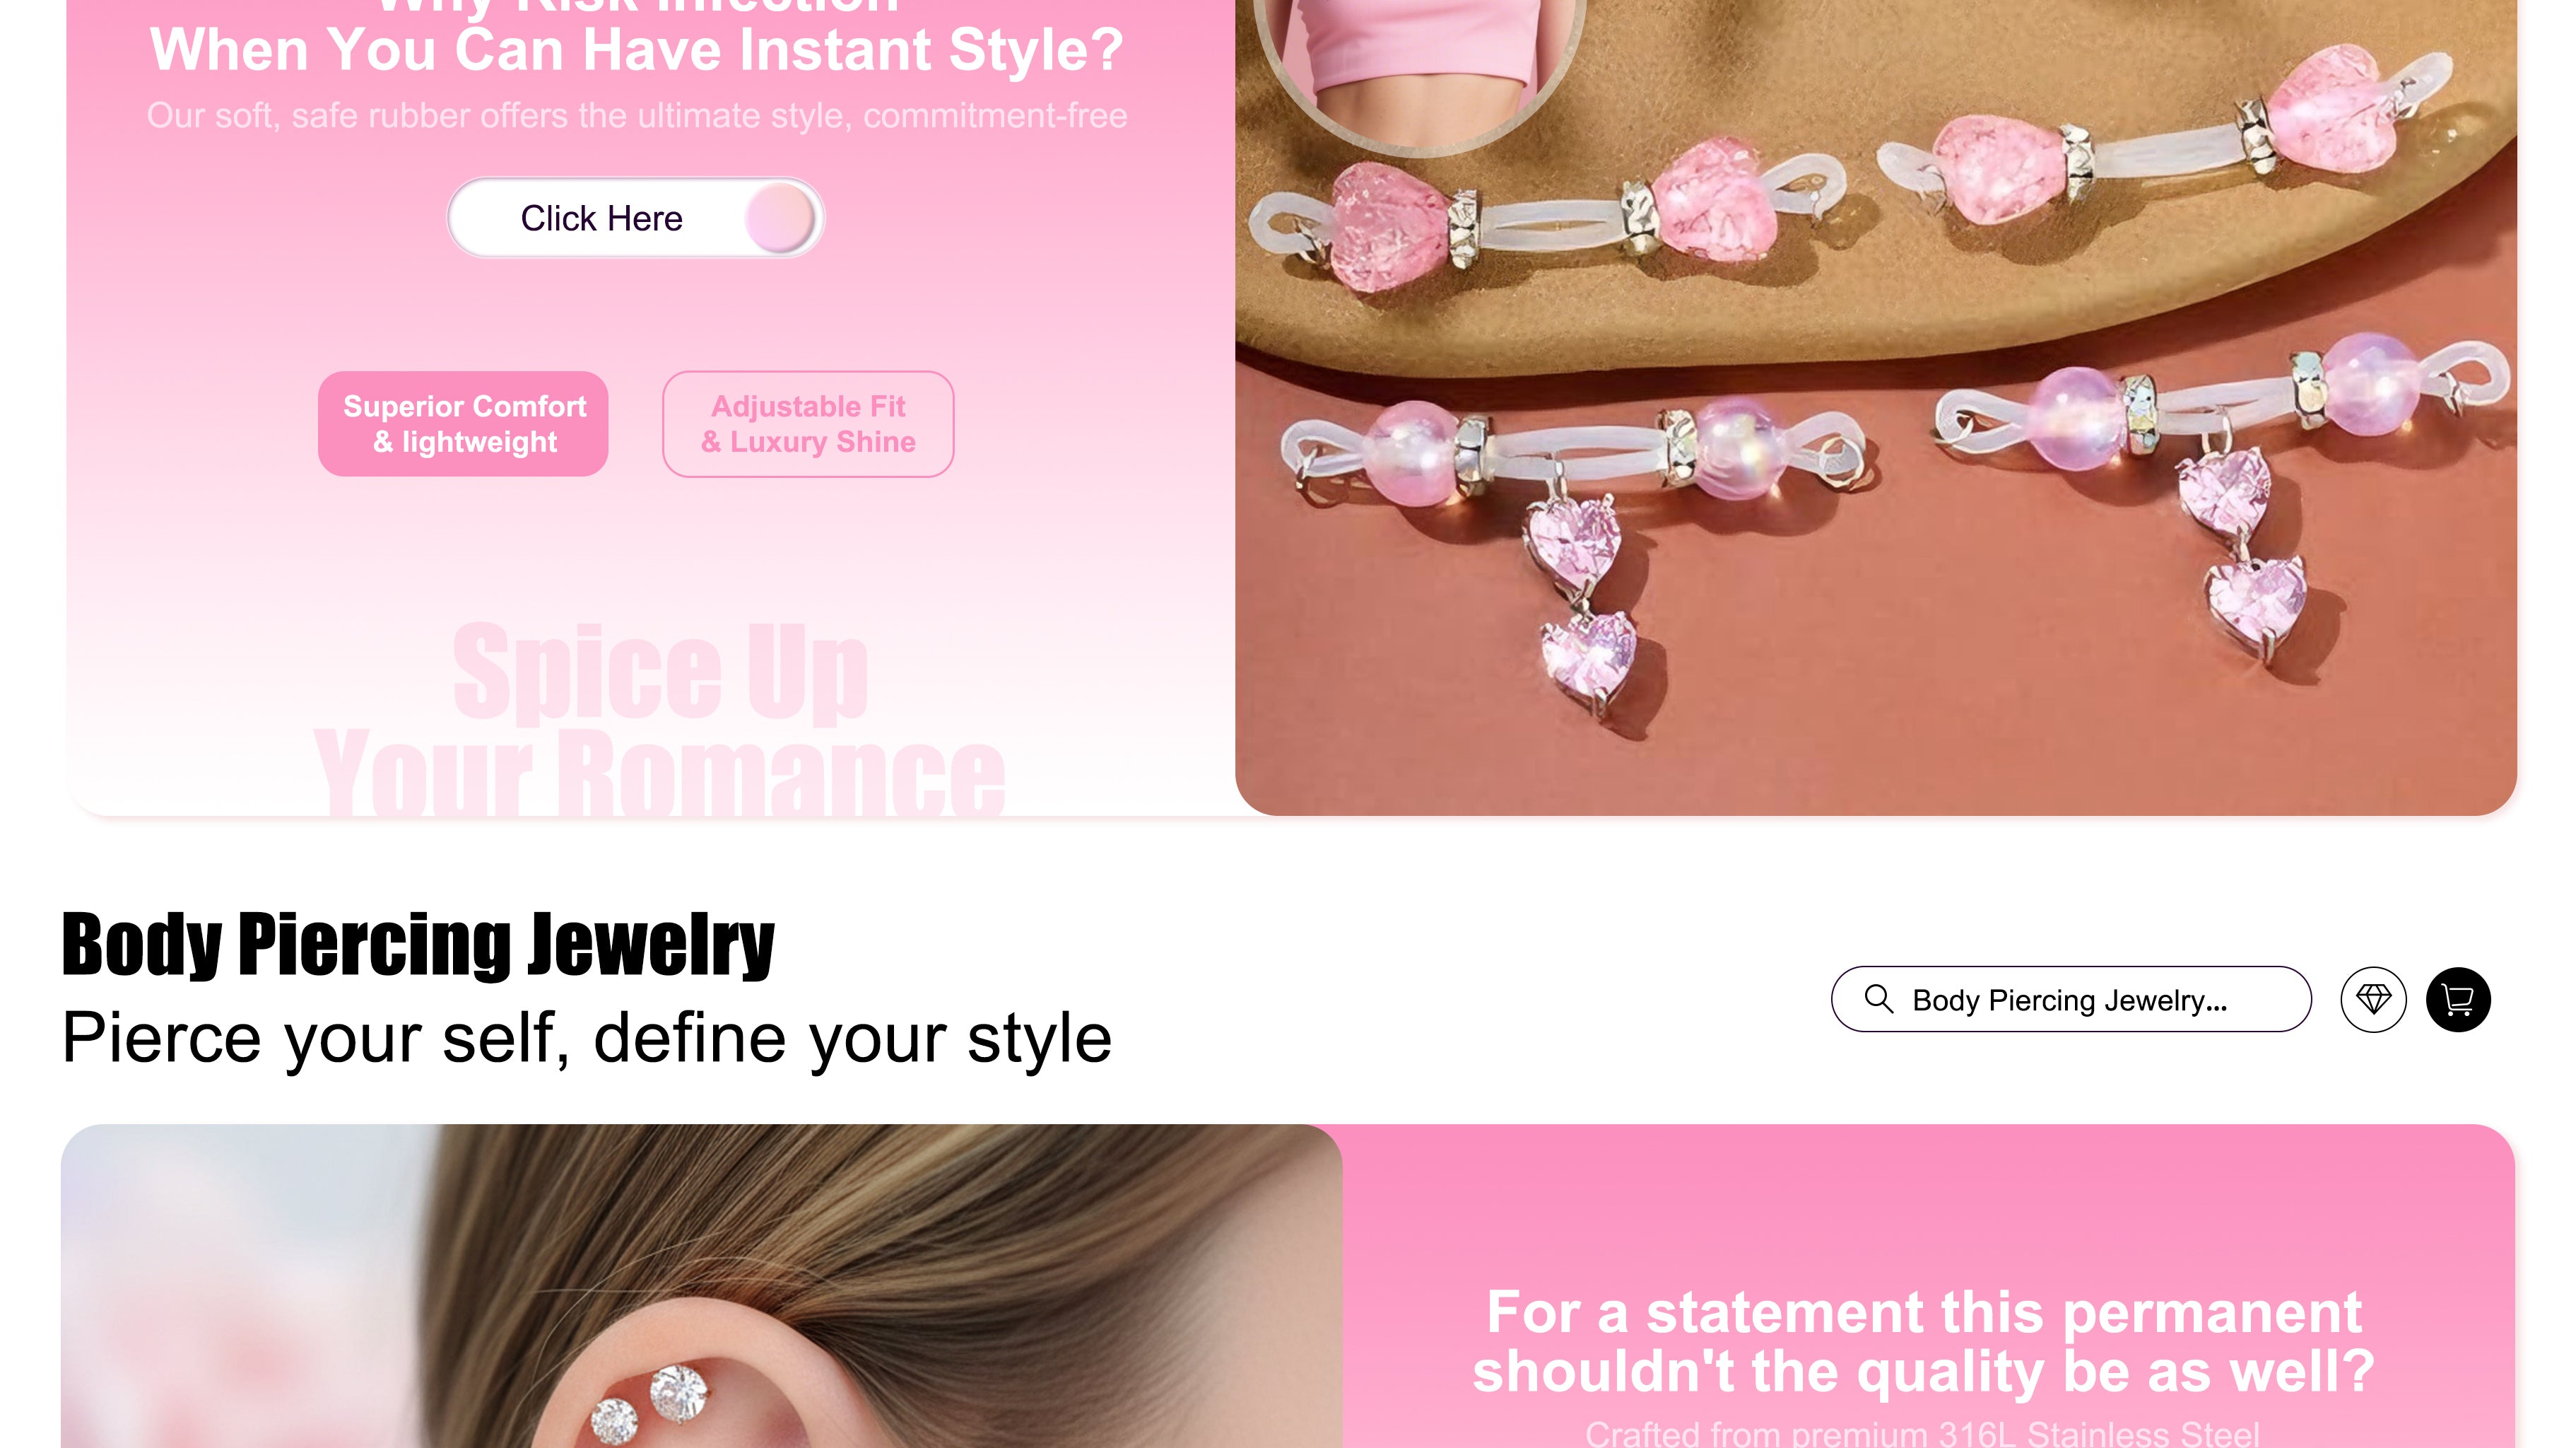This screenshot has width=2576, height=1448.
Task: Click the pink round knob beside Click Here
Action: click(780, 217)
